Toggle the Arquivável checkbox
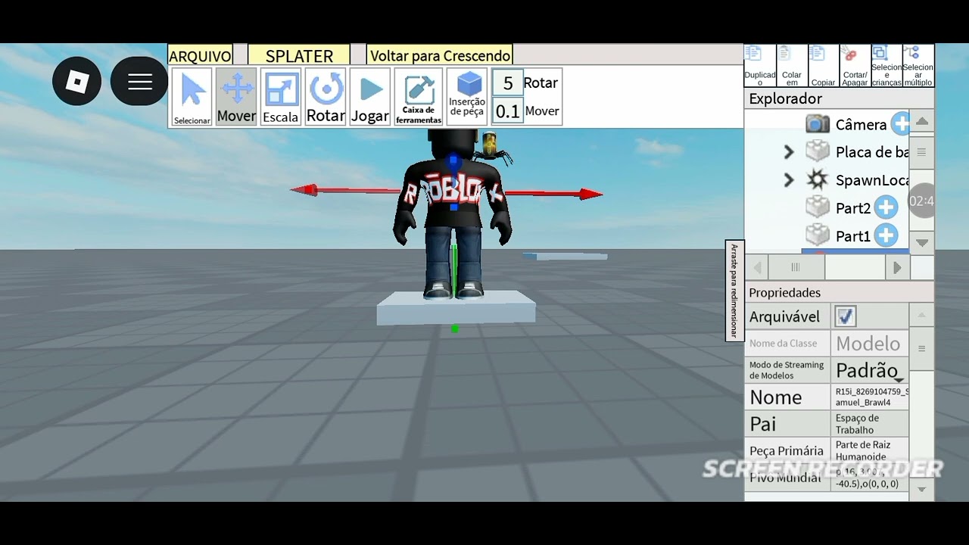This screenshot has width=969, height=545. pyautogui.click(x=845, y=316)
